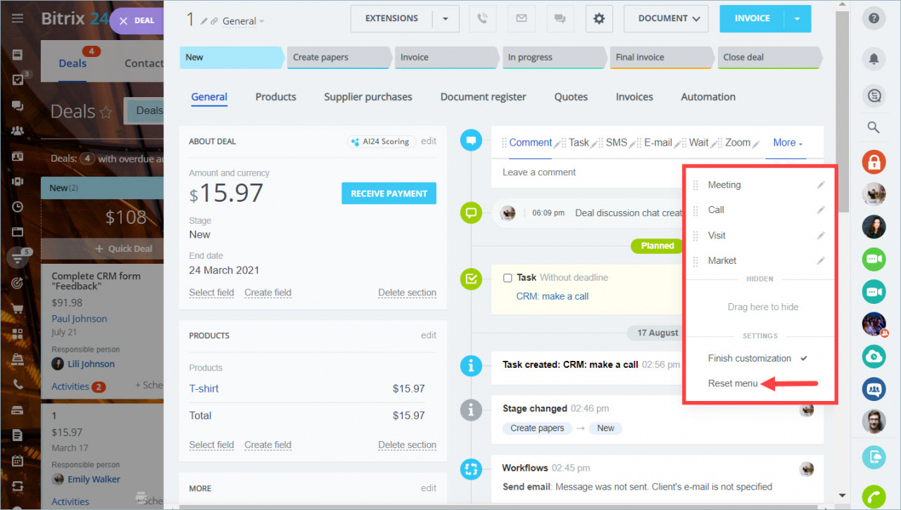Viewport: 901px width, 510px height.
Task: Select the Task tab in timeline editor
Action: coord(579,143)
